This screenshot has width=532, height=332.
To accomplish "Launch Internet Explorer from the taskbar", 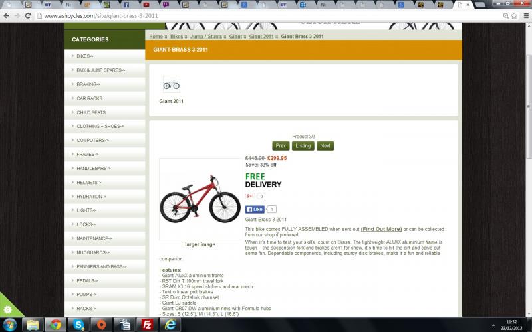I will point(170,325).
